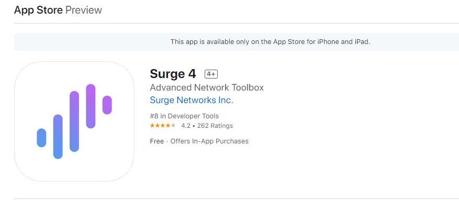Click the first orange rating star
This screenshot has width=459, height=200.
tap(152, 126)
